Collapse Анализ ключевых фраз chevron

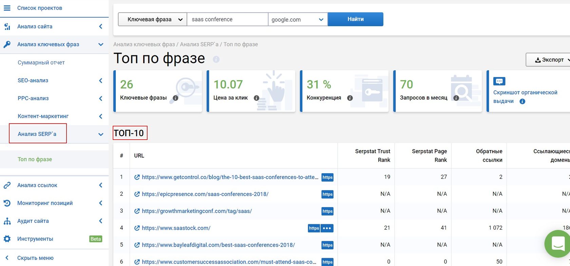101,44
